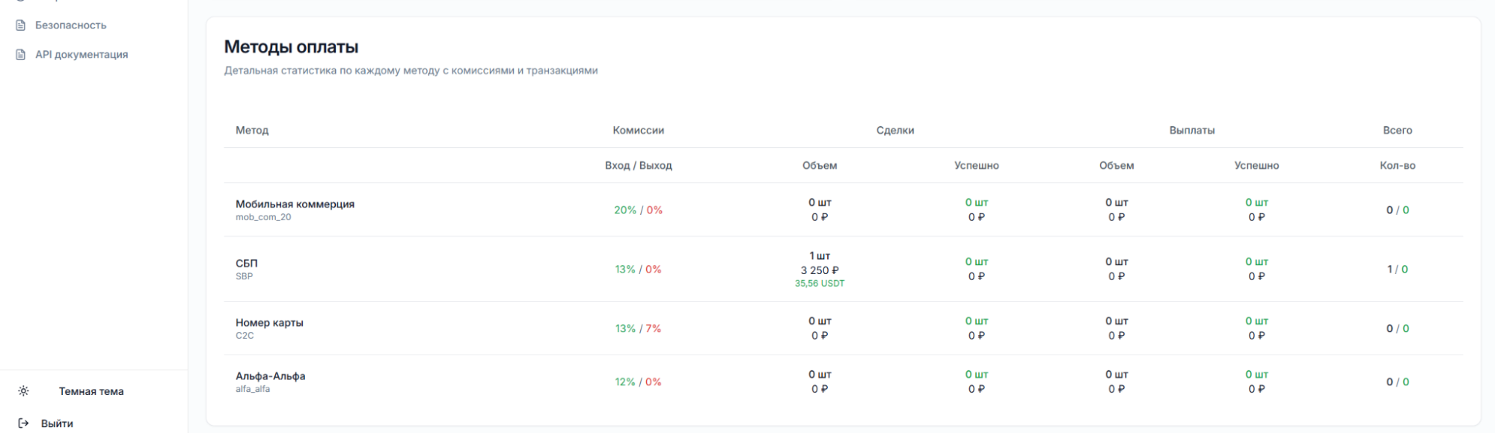Select the СБП payment method name
This screenshot has height=433, width=1495.
(247, 263)
